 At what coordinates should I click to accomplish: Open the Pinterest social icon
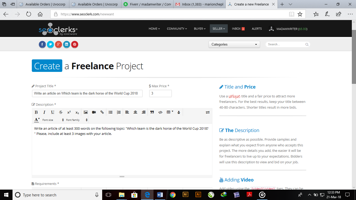[x=75, y=45]
